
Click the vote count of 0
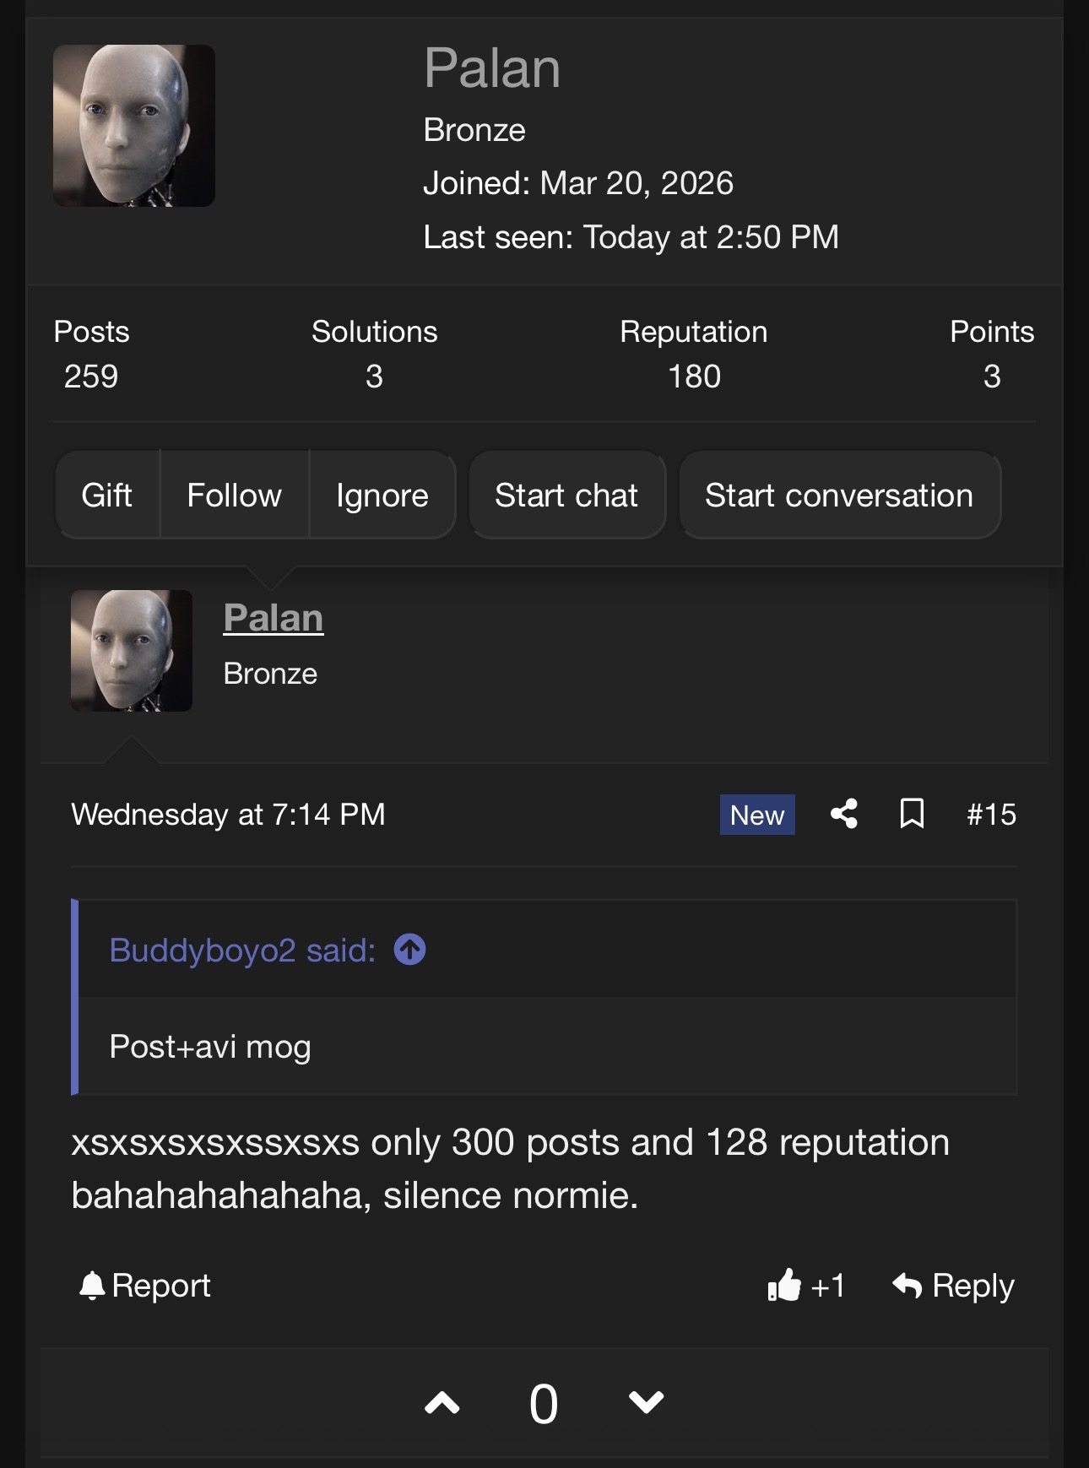[544, 1403]
